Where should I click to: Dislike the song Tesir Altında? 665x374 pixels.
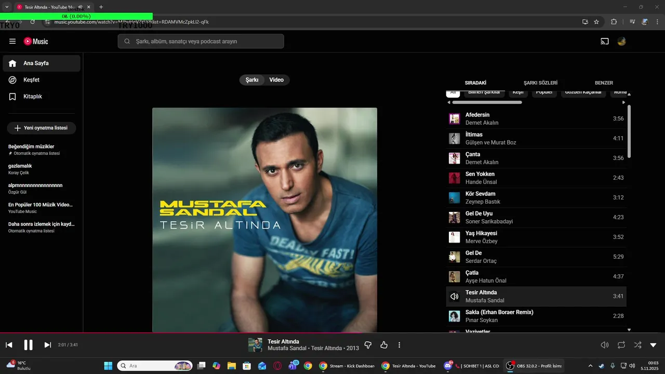point(368,345)
